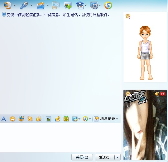
Task: Click the send SMS message icon
Action: (x=56, y=5)
